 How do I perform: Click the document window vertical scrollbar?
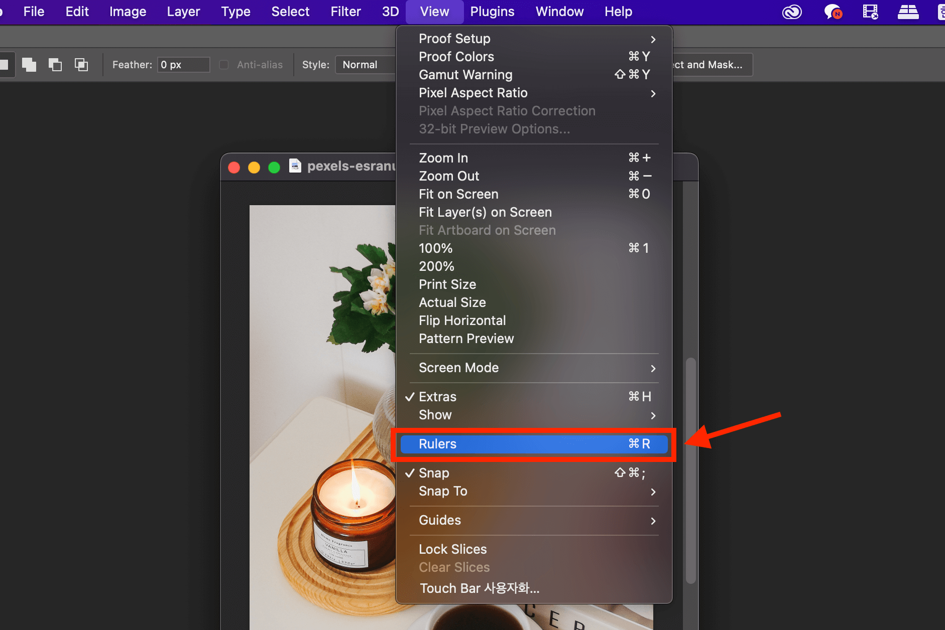point(691,470)
